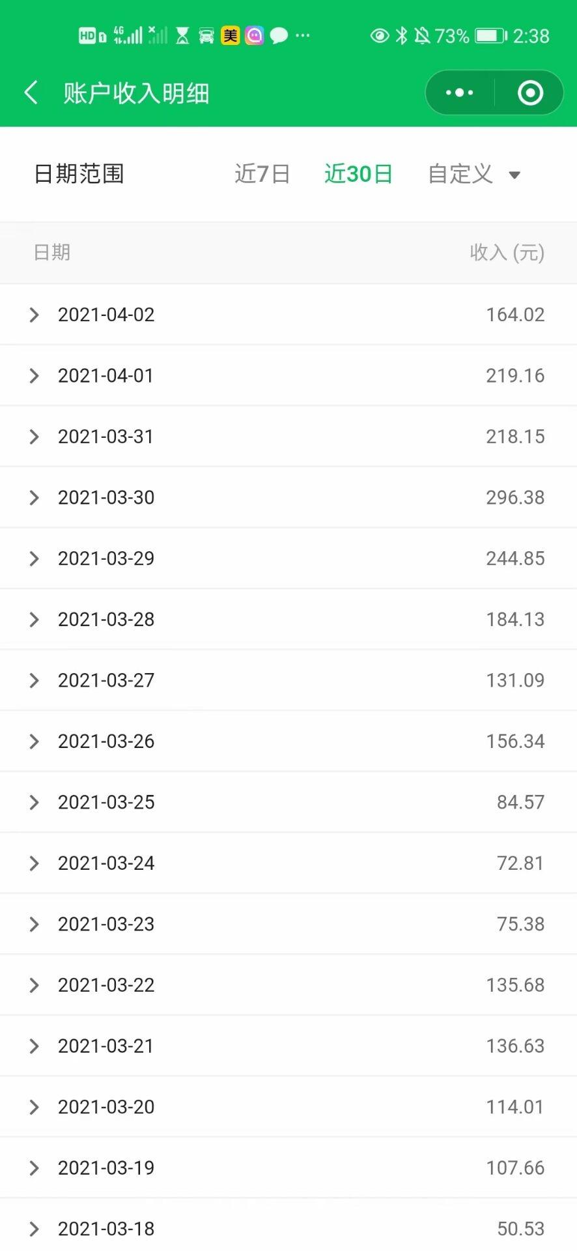
Task: Tap the 296.38 income amount
Action: click(515, 498)
